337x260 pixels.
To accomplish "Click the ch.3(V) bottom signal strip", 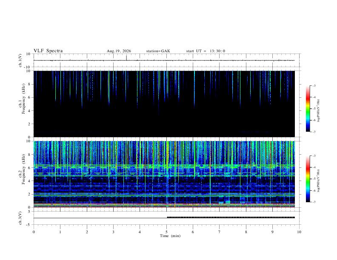I will tap(164, 218).
